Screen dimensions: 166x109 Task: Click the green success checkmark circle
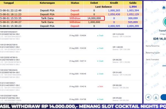coord(165,22)
